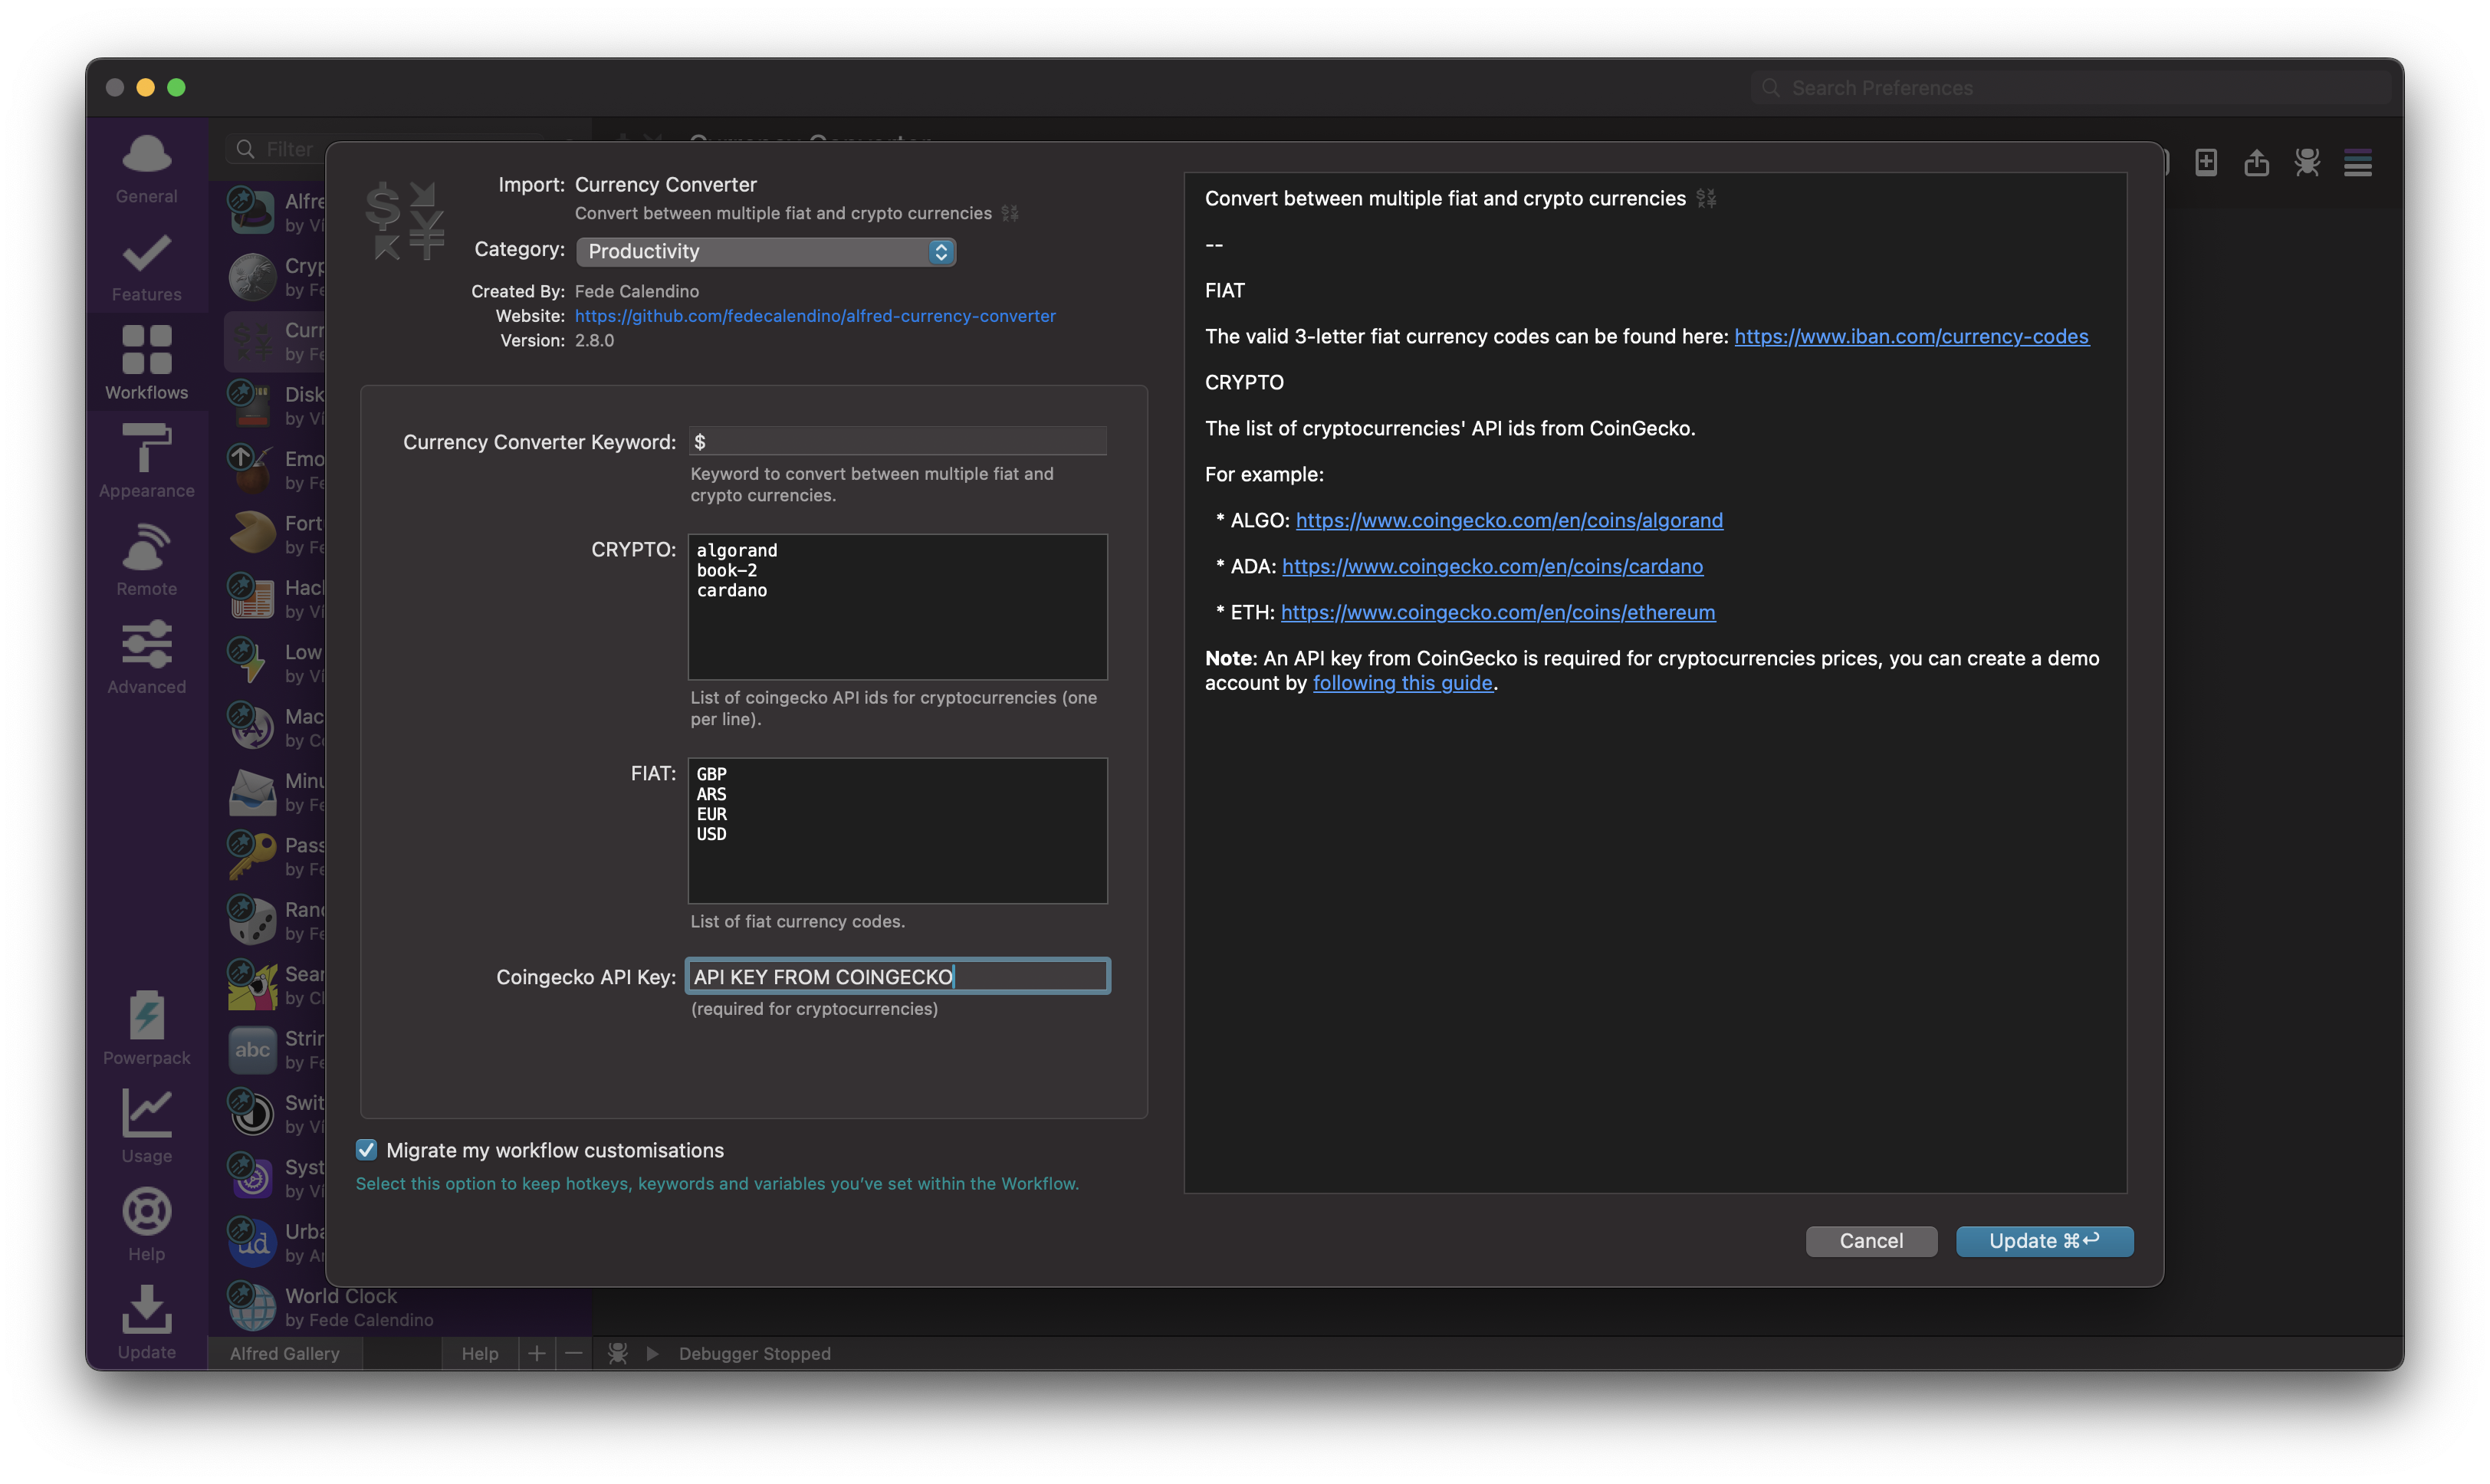Open the General preferences section

point(146,169)
